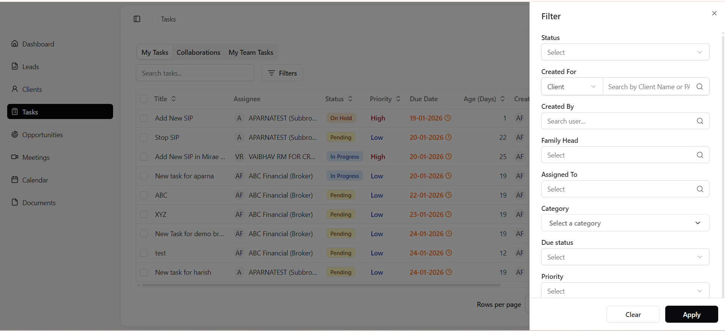The width and height of the screenshot is (725, 331).
Task: Click the On Hold status badge
Action: pos(341,118)
